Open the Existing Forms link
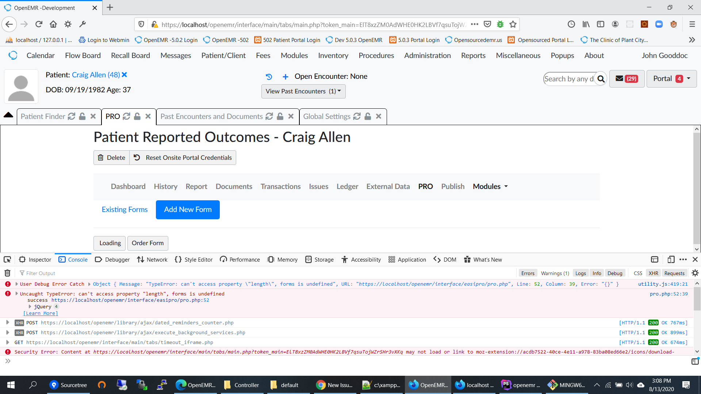This screenshot has width=701, height=394. click(x=125, y=209)
